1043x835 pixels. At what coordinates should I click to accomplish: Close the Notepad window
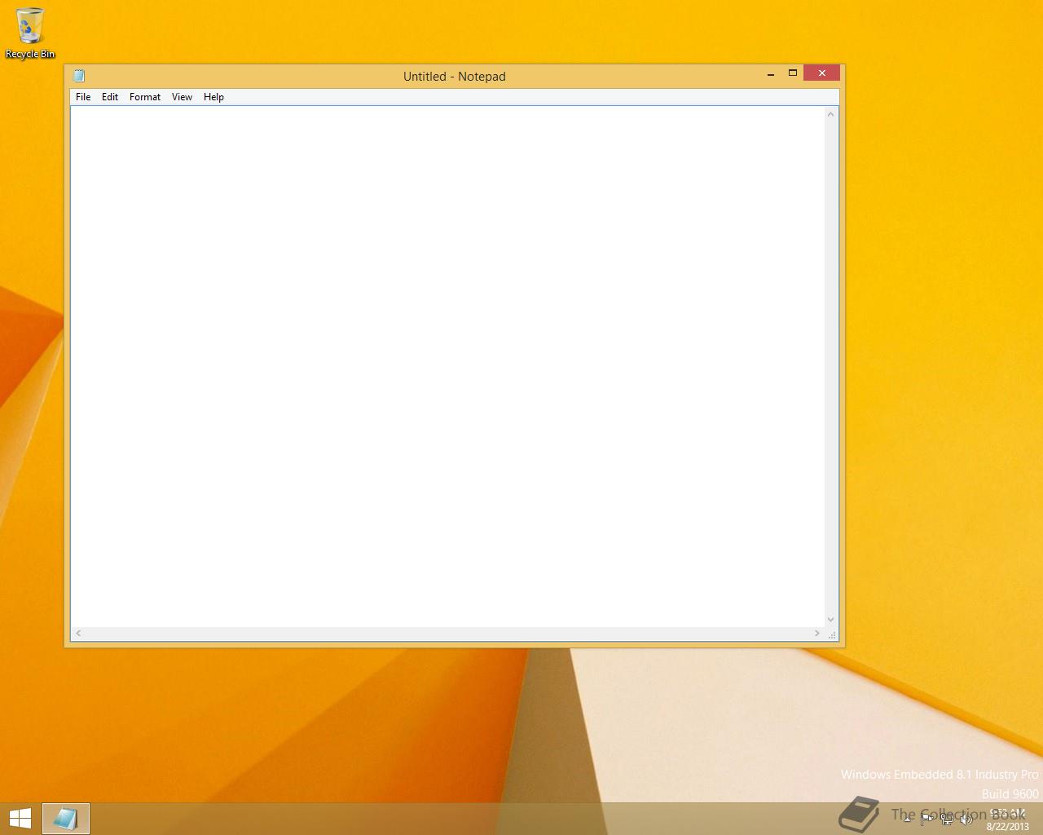[821, 73]
